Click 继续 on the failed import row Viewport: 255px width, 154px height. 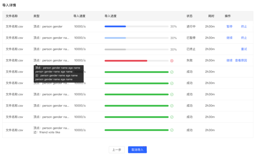pyautogui.click(x=229, y=60)
